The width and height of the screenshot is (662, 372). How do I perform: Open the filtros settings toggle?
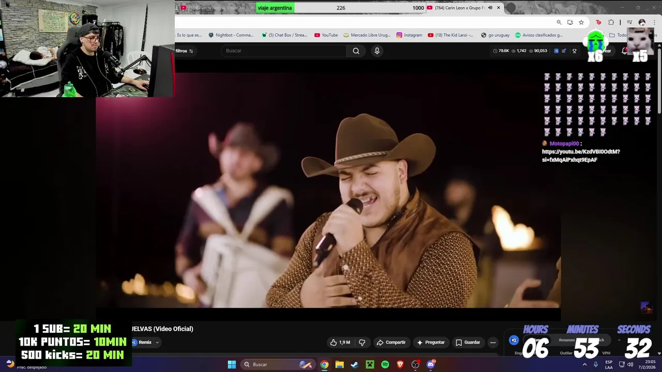[x=184, y=51]
